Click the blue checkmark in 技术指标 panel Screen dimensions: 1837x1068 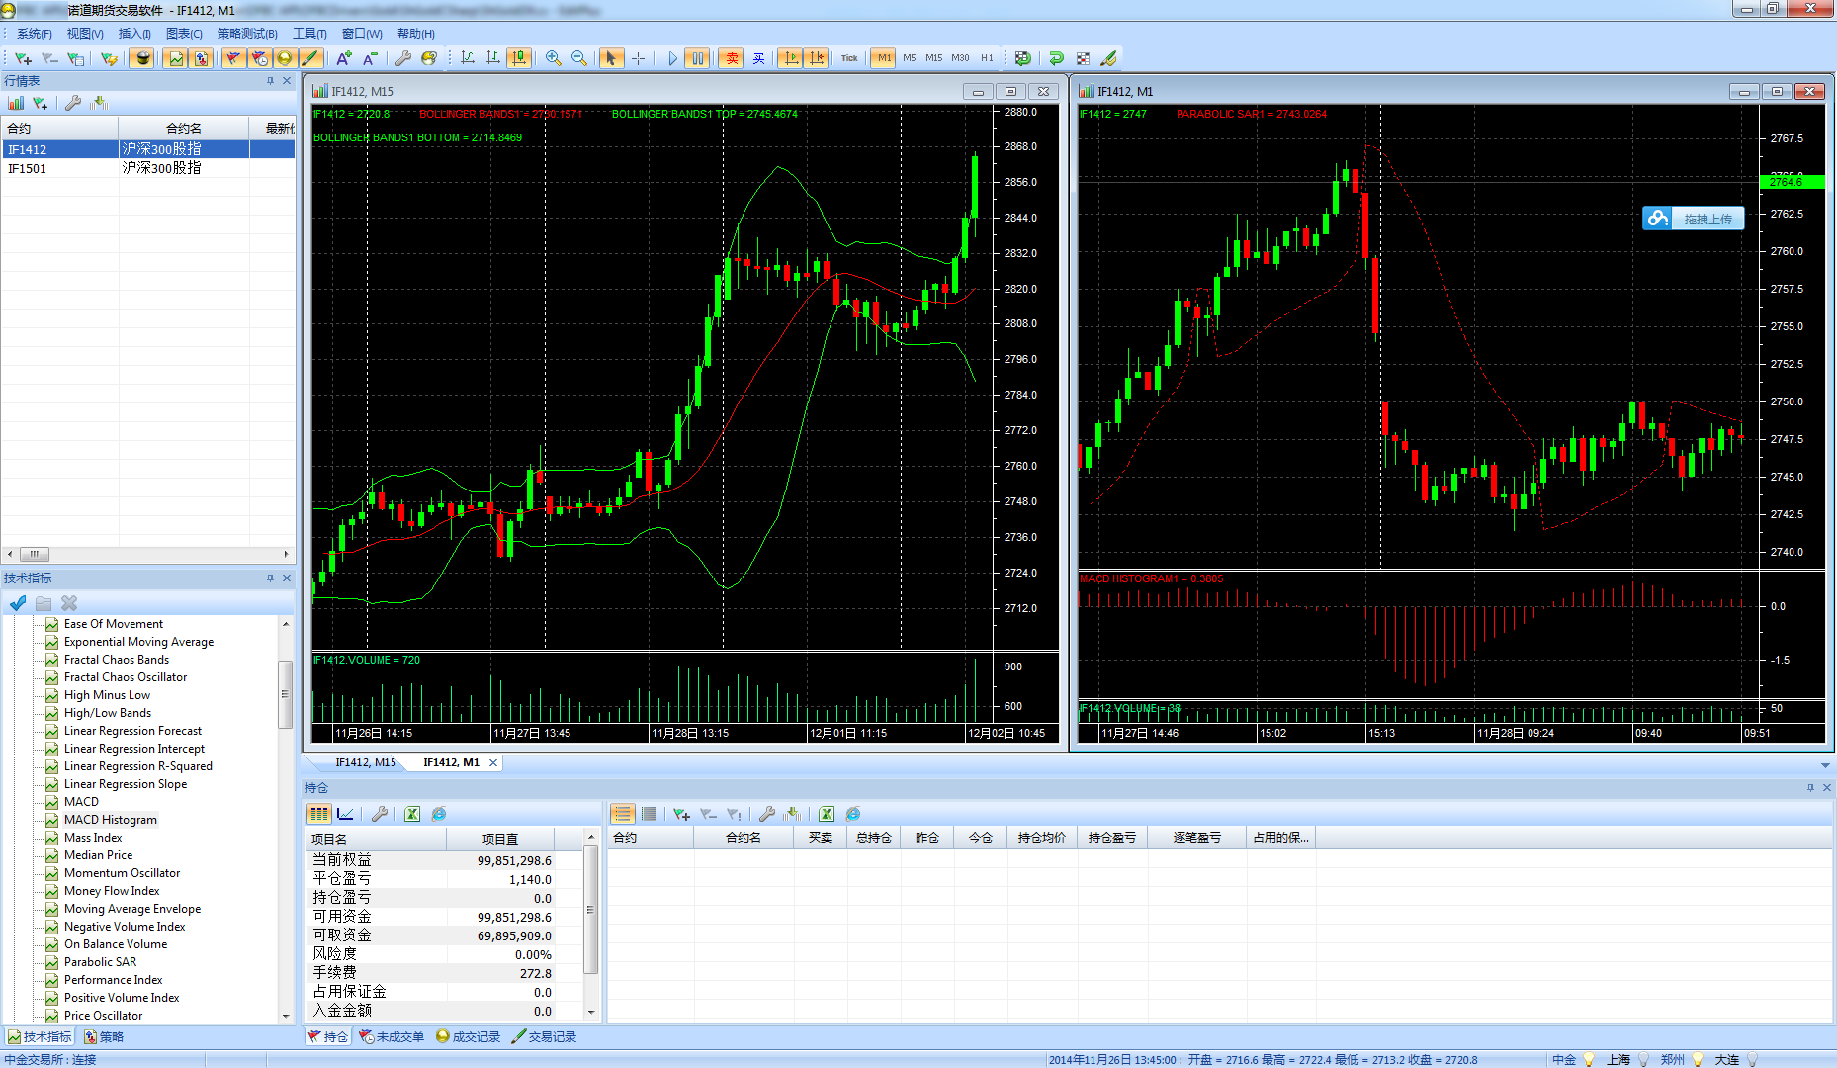pyautogui.click(x=18, y=602)
